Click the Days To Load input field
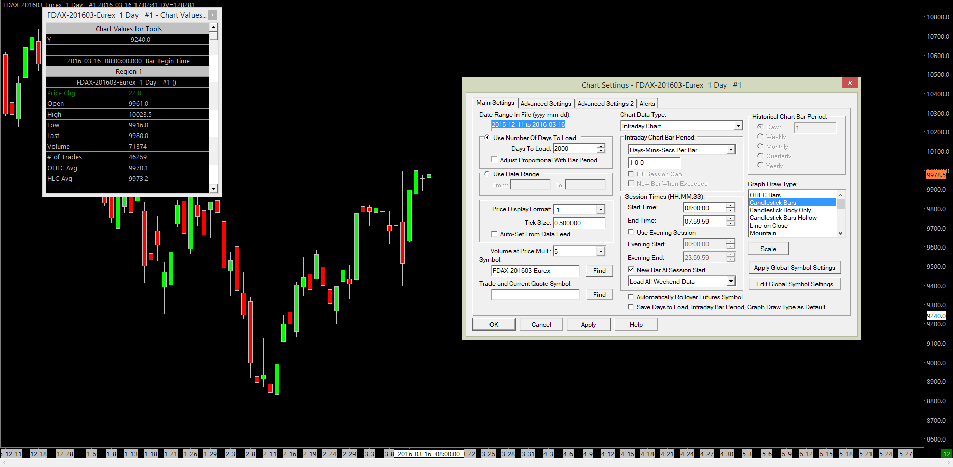The image size is (953, 467). (575, 148)
